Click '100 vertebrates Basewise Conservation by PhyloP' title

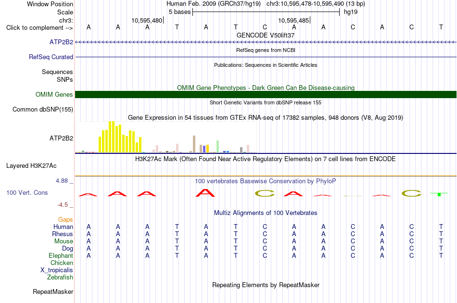266,181
